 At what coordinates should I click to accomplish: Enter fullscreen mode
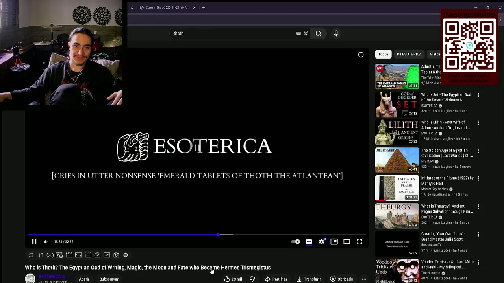pyautogui.click(x=359, y=242)
